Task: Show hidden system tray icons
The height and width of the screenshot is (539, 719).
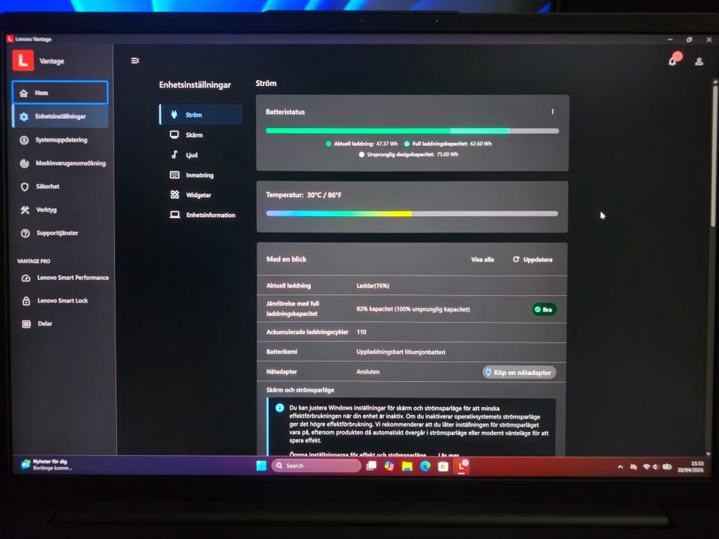Action: pos(620,467)
